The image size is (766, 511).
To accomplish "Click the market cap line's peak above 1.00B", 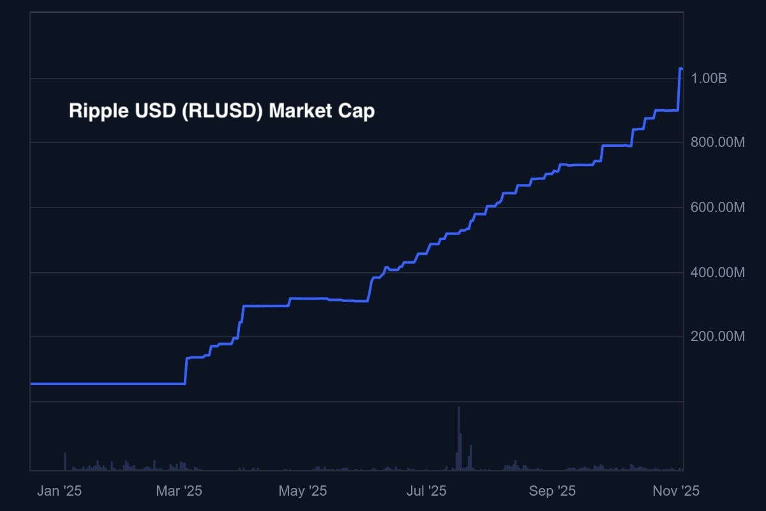I will pos(680,68).
